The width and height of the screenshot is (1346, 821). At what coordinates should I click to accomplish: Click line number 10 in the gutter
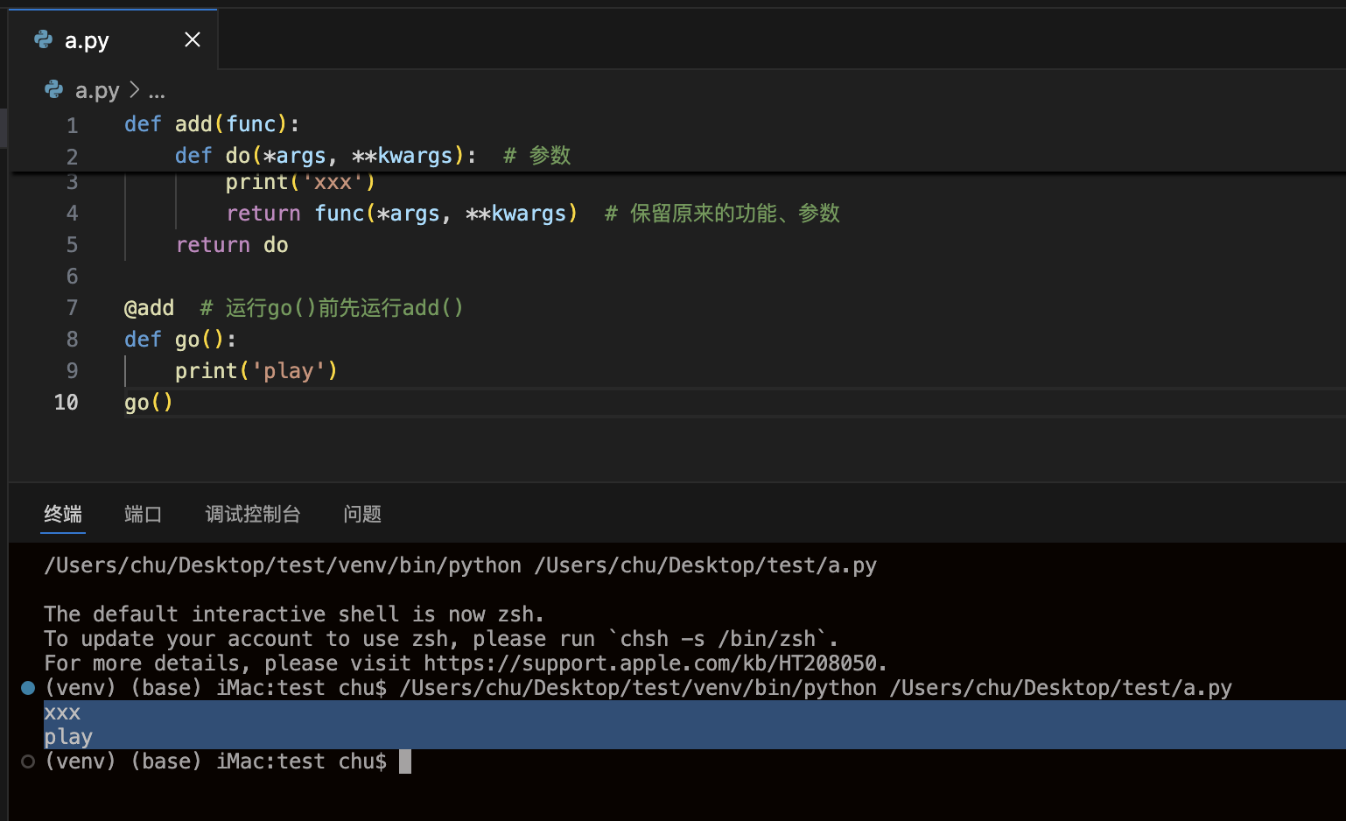(66, 402)
